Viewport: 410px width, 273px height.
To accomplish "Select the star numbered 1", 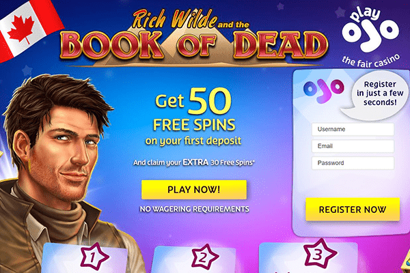I will [94, 257].
